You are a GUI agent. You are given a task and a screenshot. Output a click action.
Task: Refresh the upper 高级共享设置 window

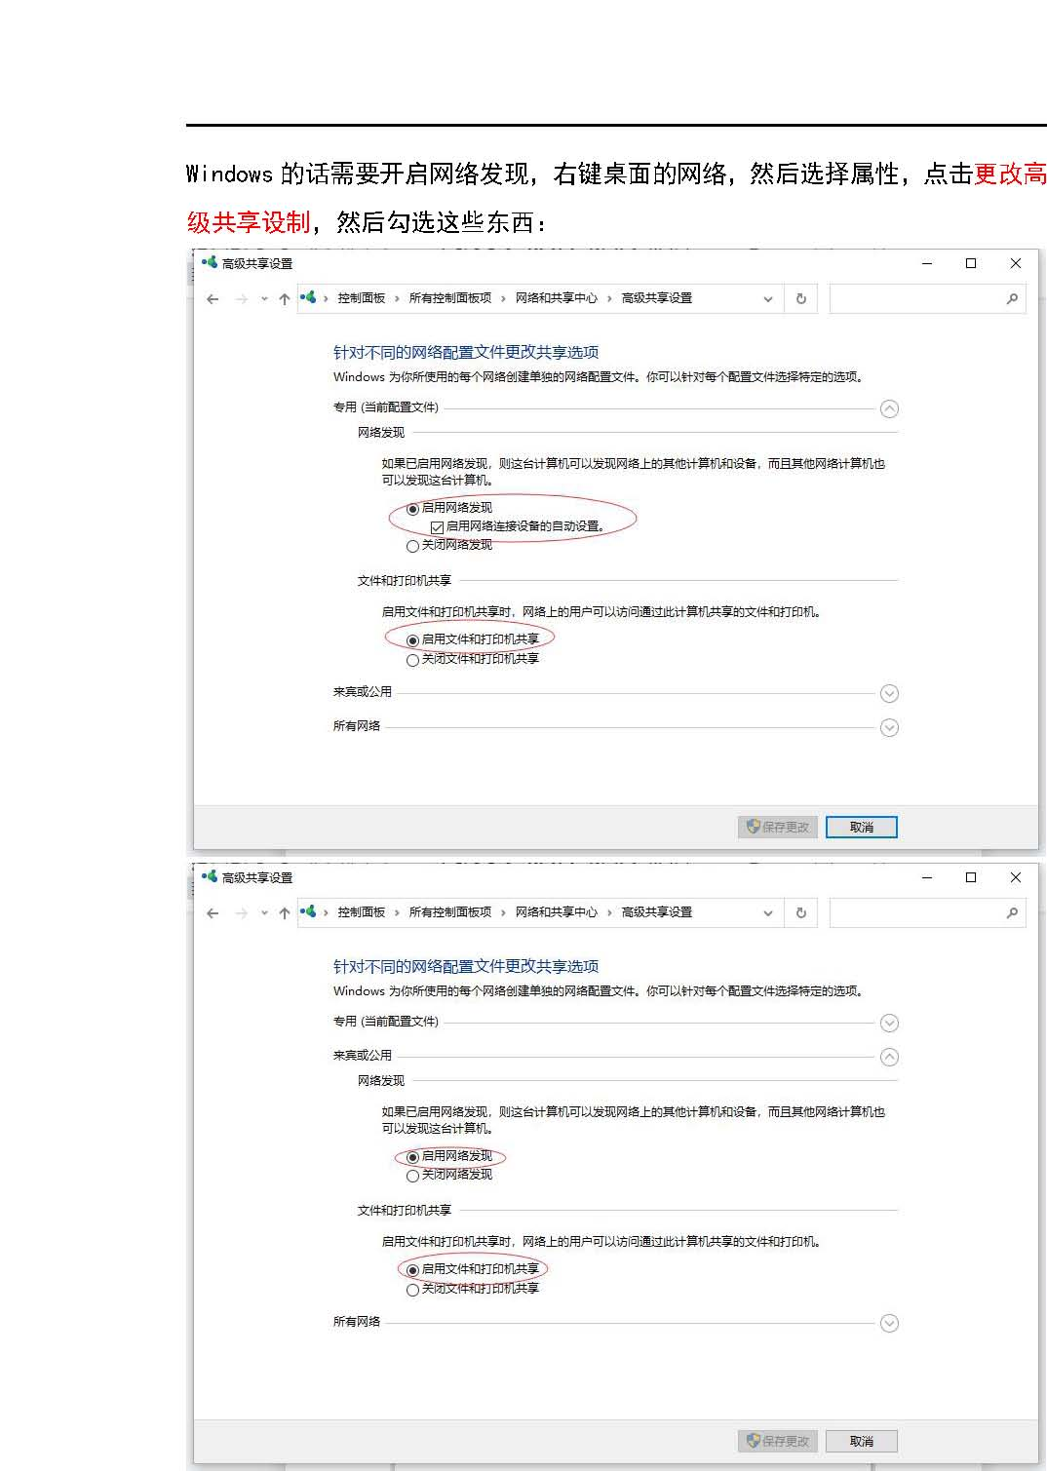pyautogui.click(x=801, y=299)
